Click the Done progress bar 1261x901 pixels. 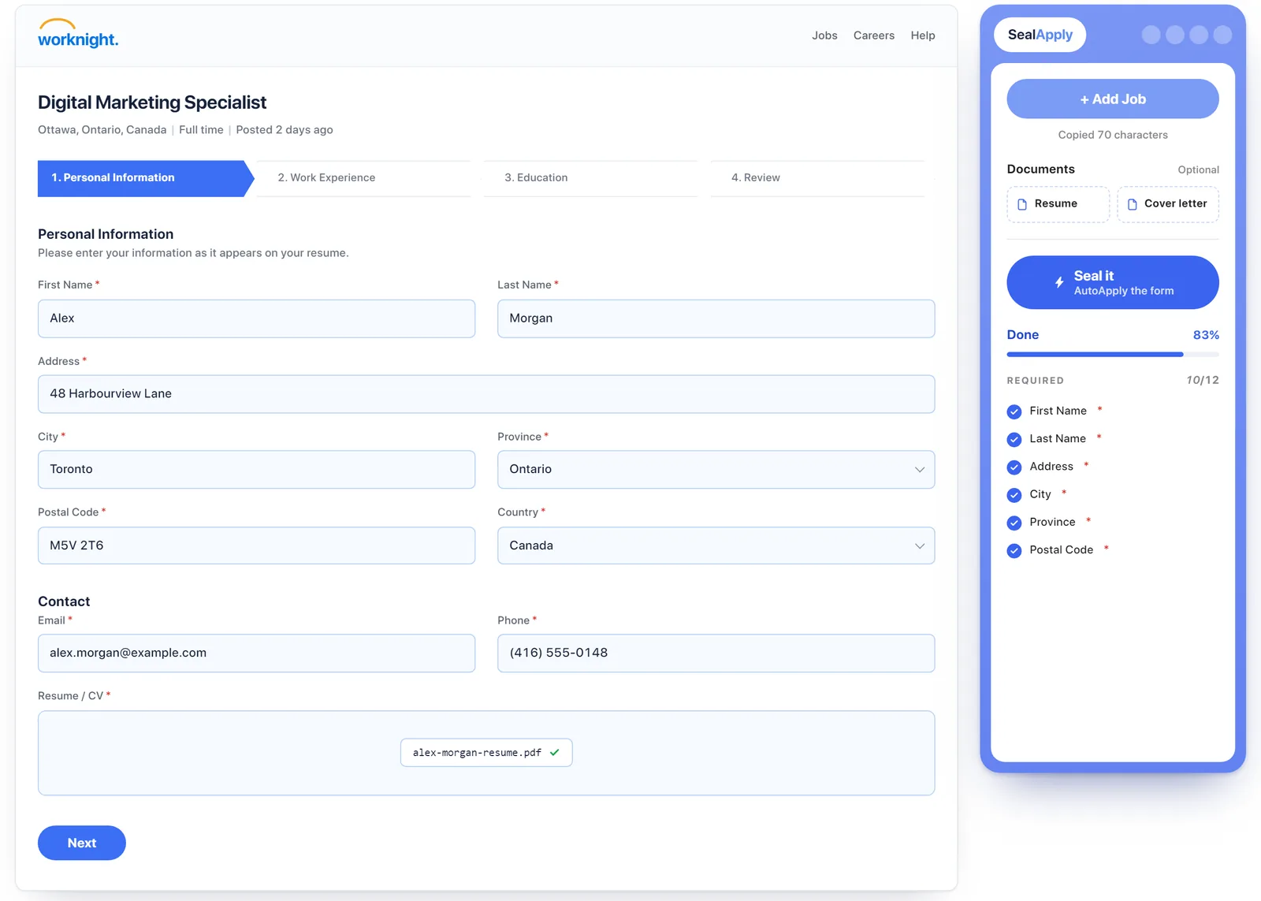(x=1113, y=355)
